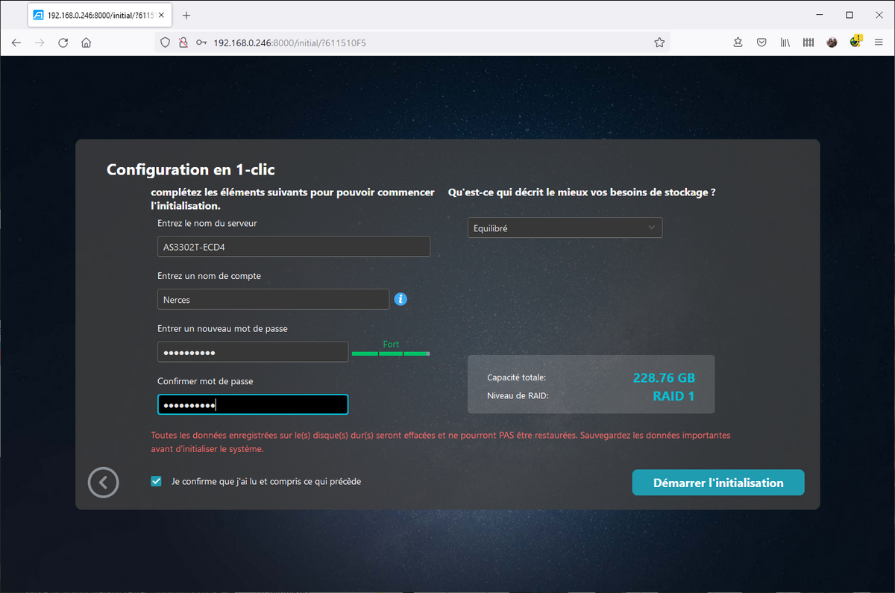Viewport: 895px width, 593px height.
Task: Click the server name field AS3302T-ECD4
Action: click(294, 247)
